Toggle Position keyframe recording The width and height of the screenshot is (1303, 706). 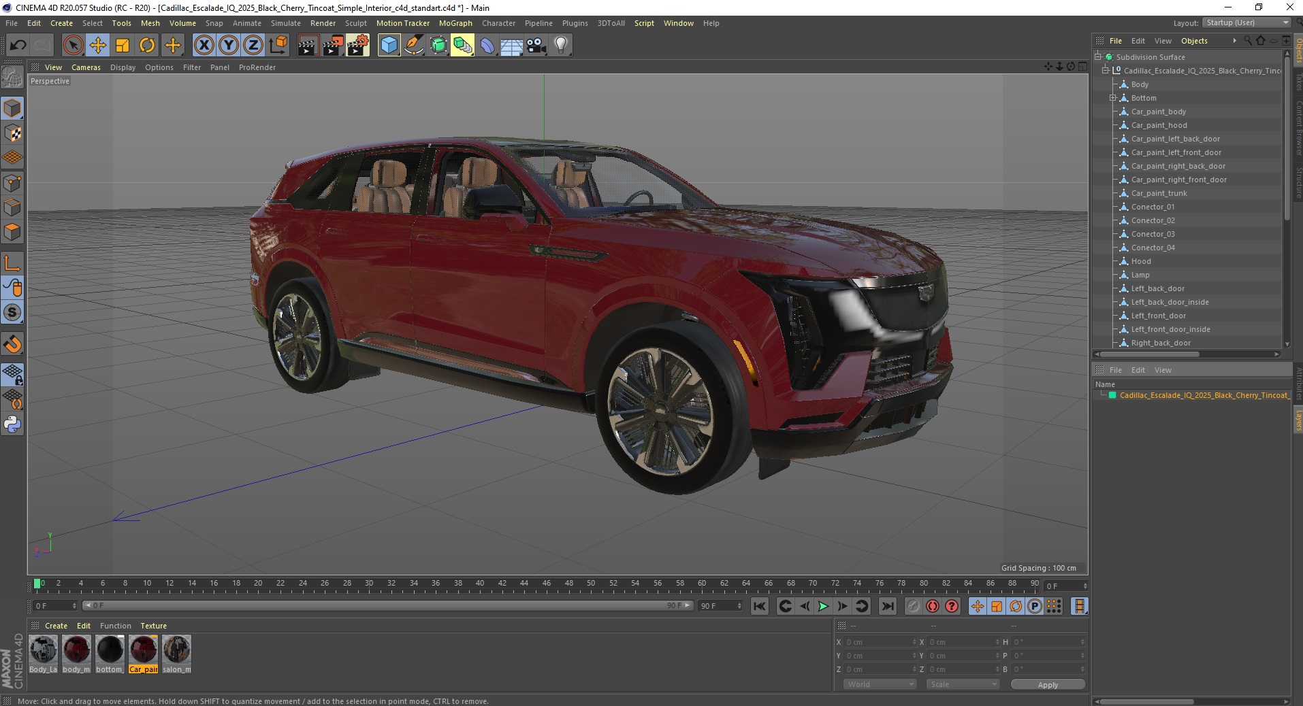tap(978, 606)
